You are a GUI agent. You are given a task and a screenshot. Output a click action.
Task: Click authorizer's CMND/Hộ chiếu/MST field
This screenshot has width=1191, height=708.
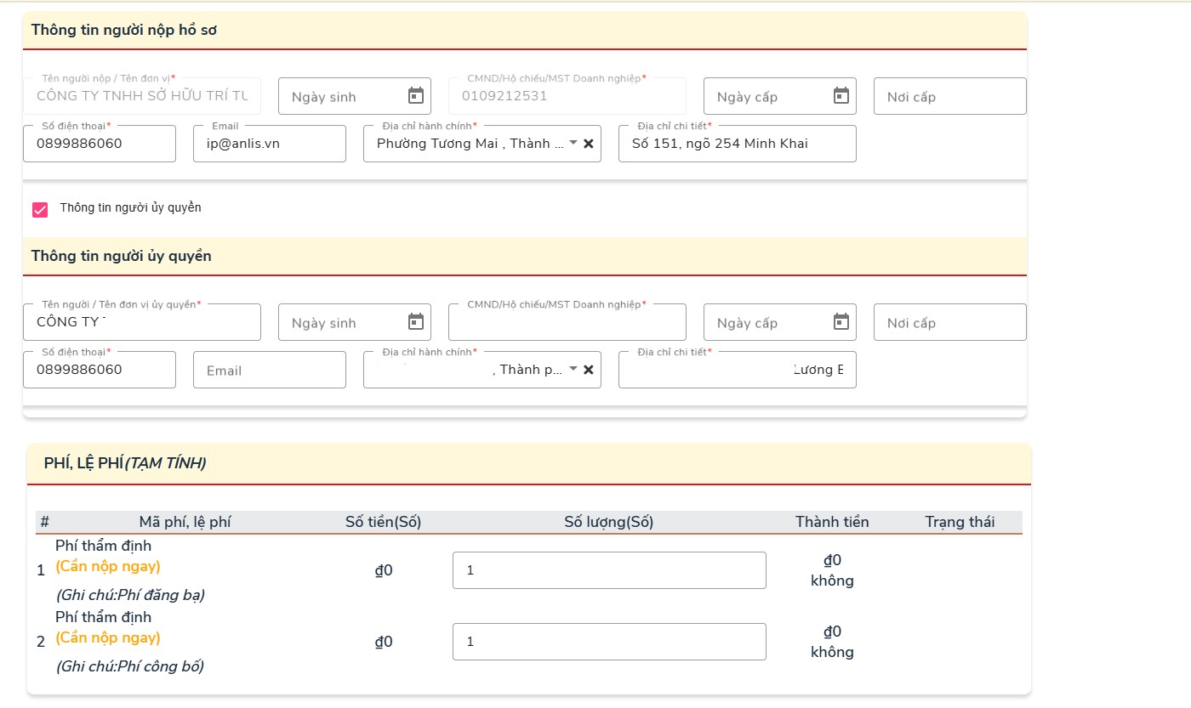click(567, 322)
